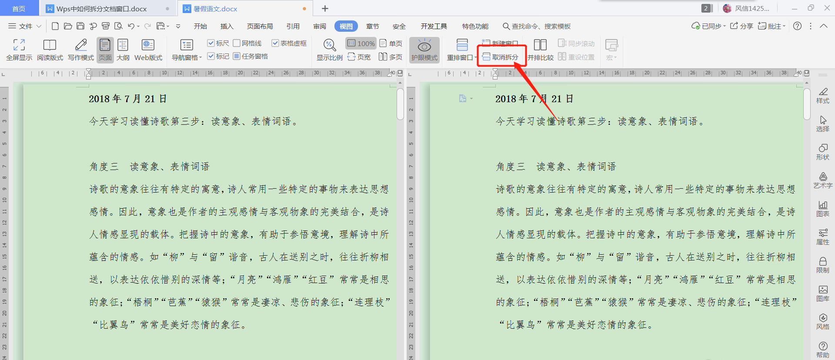Open the zoom ratio dialog (显示比例)

tap(330, 50)
